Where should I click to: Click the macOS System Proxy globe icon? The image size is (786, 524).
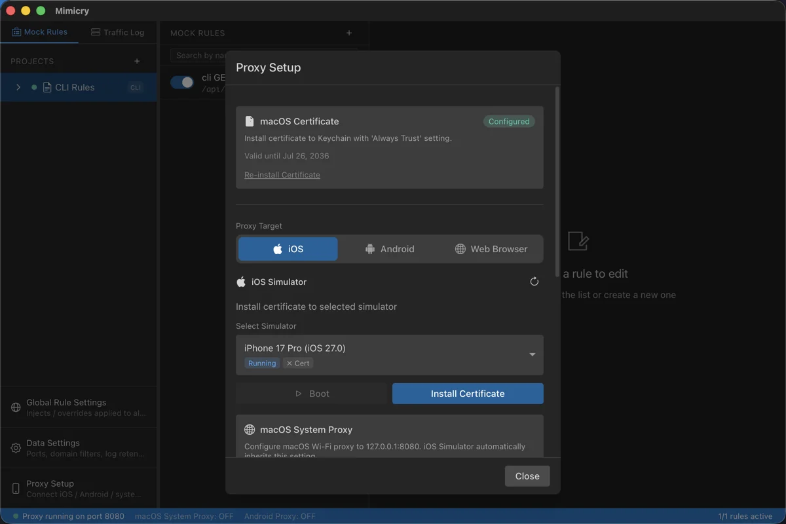250,430
